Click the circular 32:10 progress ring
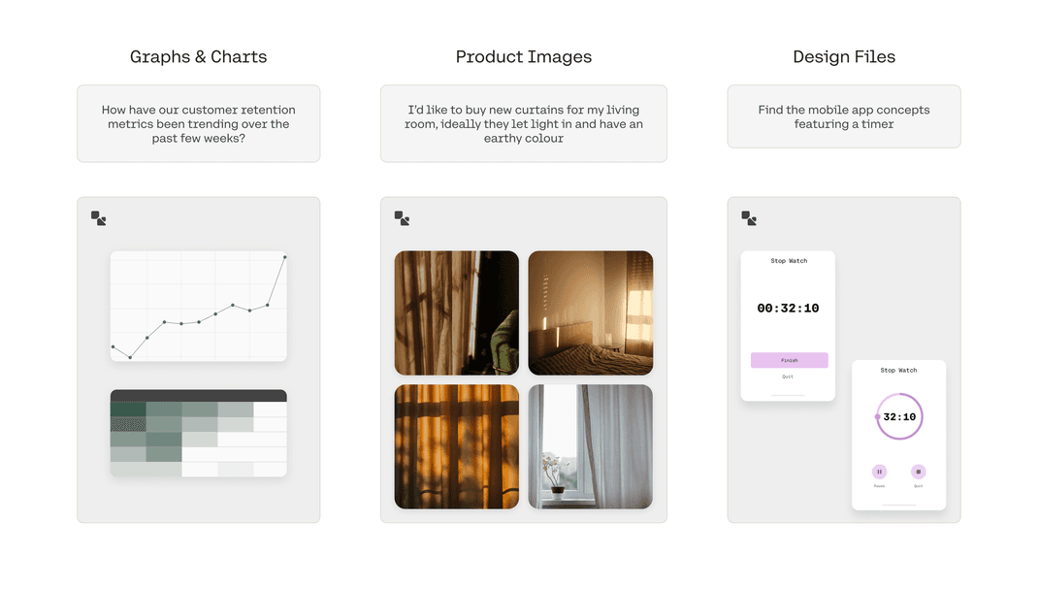The image size is (1039, 590). tap(899, 416)
